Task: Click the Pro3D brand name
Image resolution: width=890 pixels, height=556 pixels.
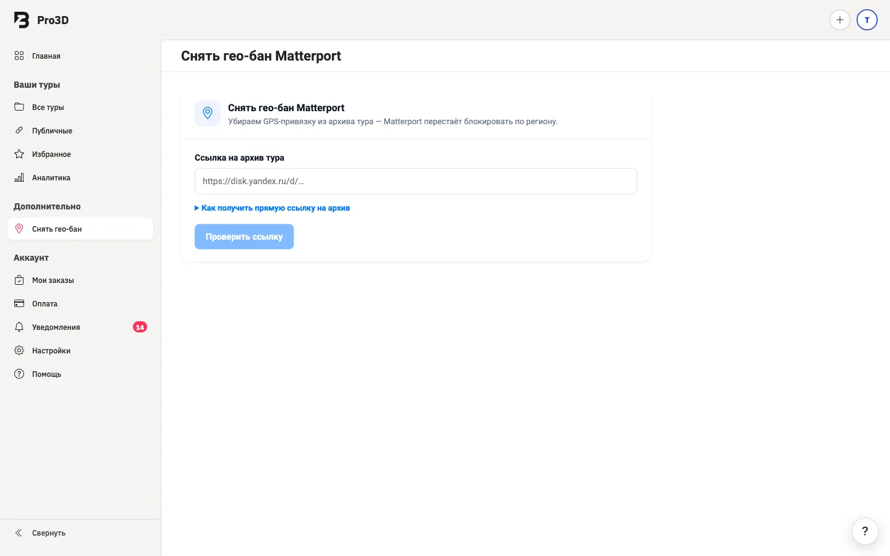Action: pos(53,20)
